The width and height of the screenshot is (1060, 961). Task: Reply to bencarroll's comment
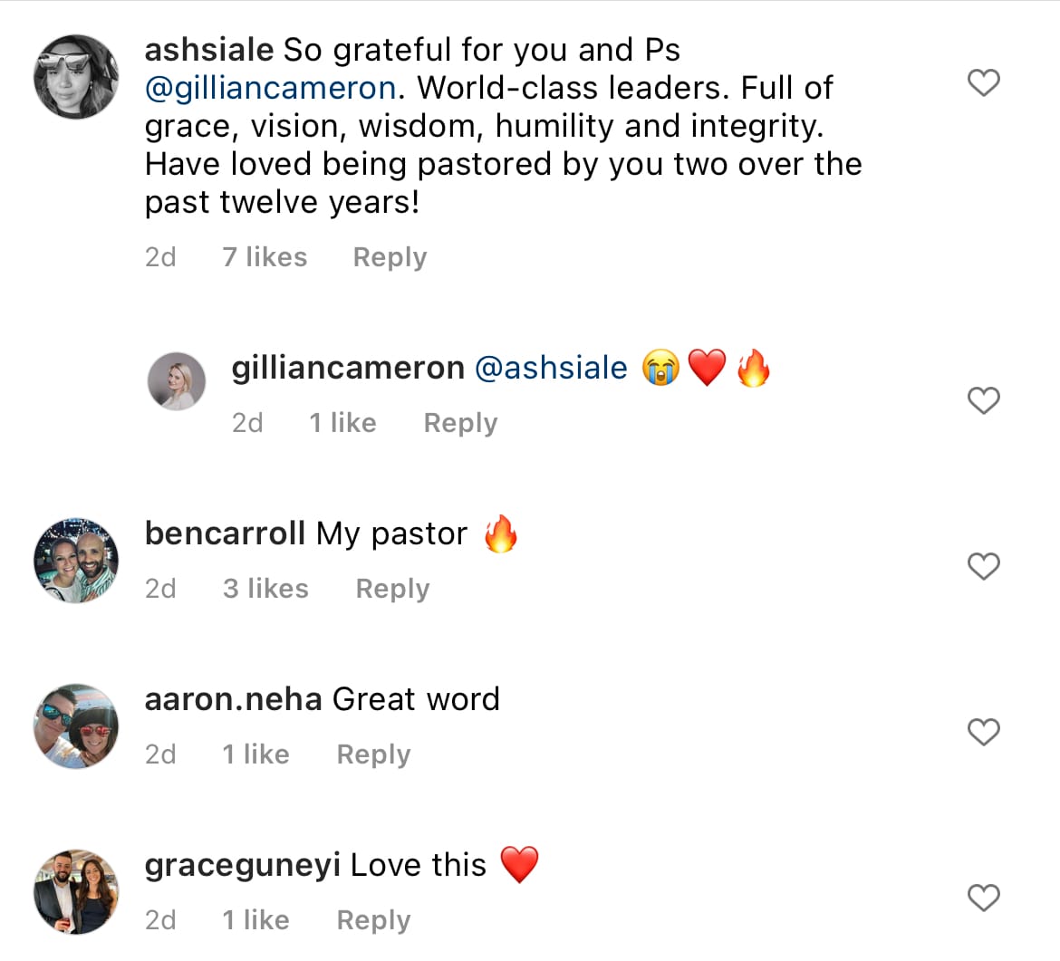[x=391, y=588]
